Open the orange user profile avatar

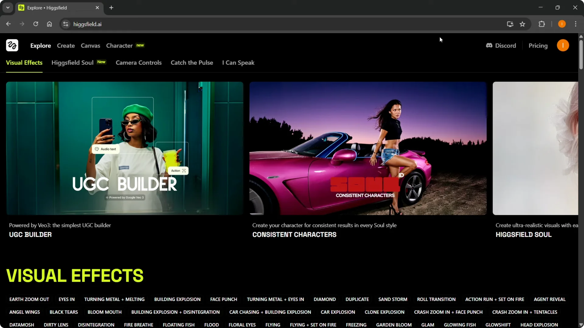(563, 46)
